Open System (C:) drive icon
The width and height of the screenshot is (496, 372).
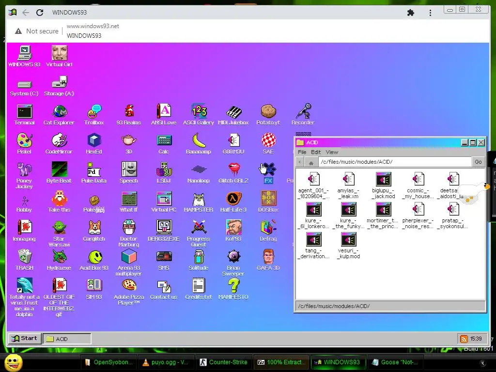[24, 88]
